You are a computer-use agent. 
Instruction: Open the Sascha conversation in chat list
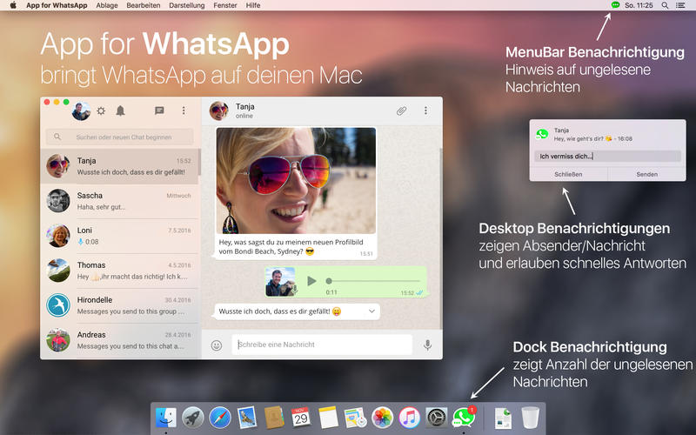[120, 201]
